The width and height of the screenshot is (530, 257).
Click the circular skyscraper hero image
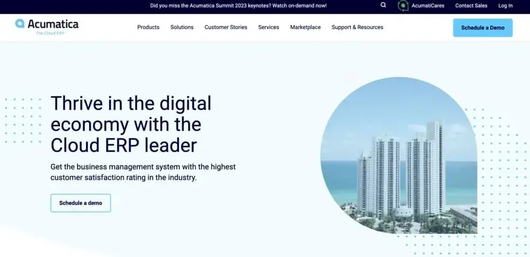tap(399, 155)
